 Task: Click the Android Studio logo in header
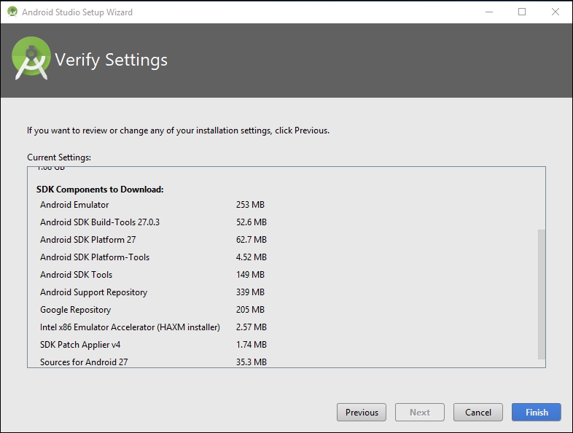(x=31, y=58)
